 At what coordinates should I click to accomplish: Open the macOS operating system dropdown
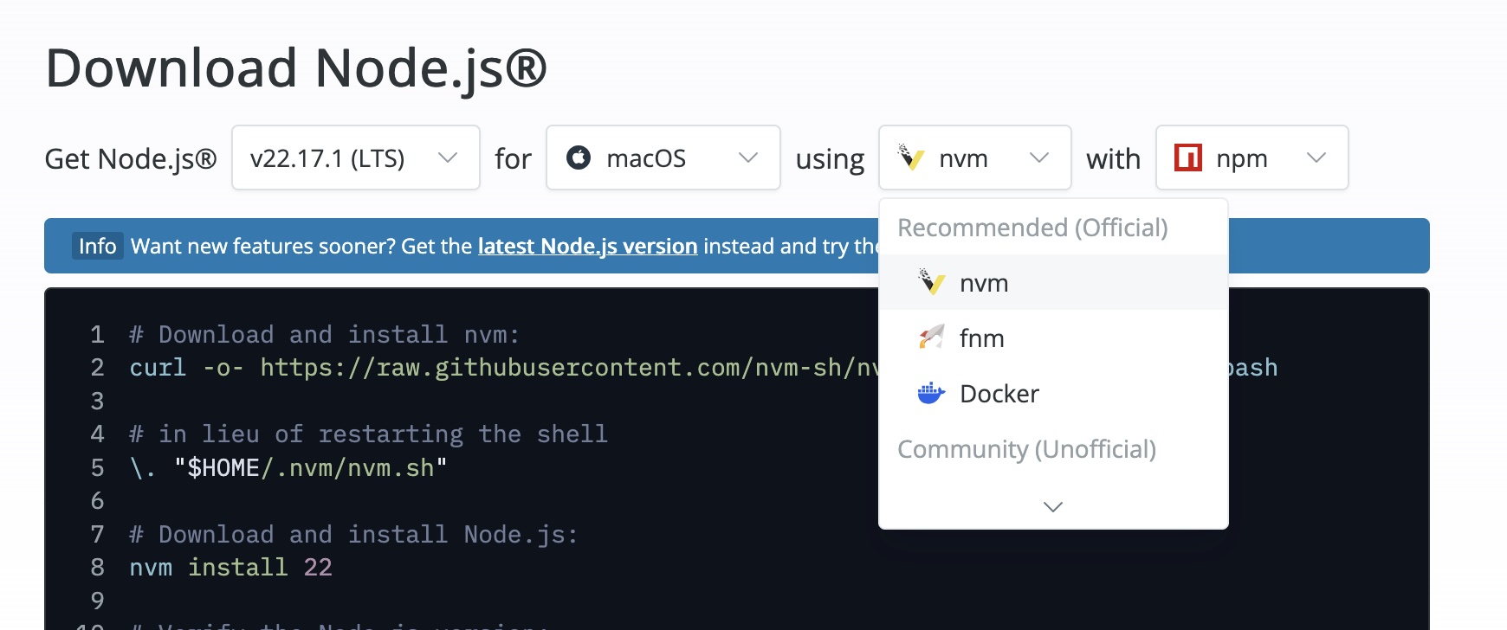tap(663, 157)
